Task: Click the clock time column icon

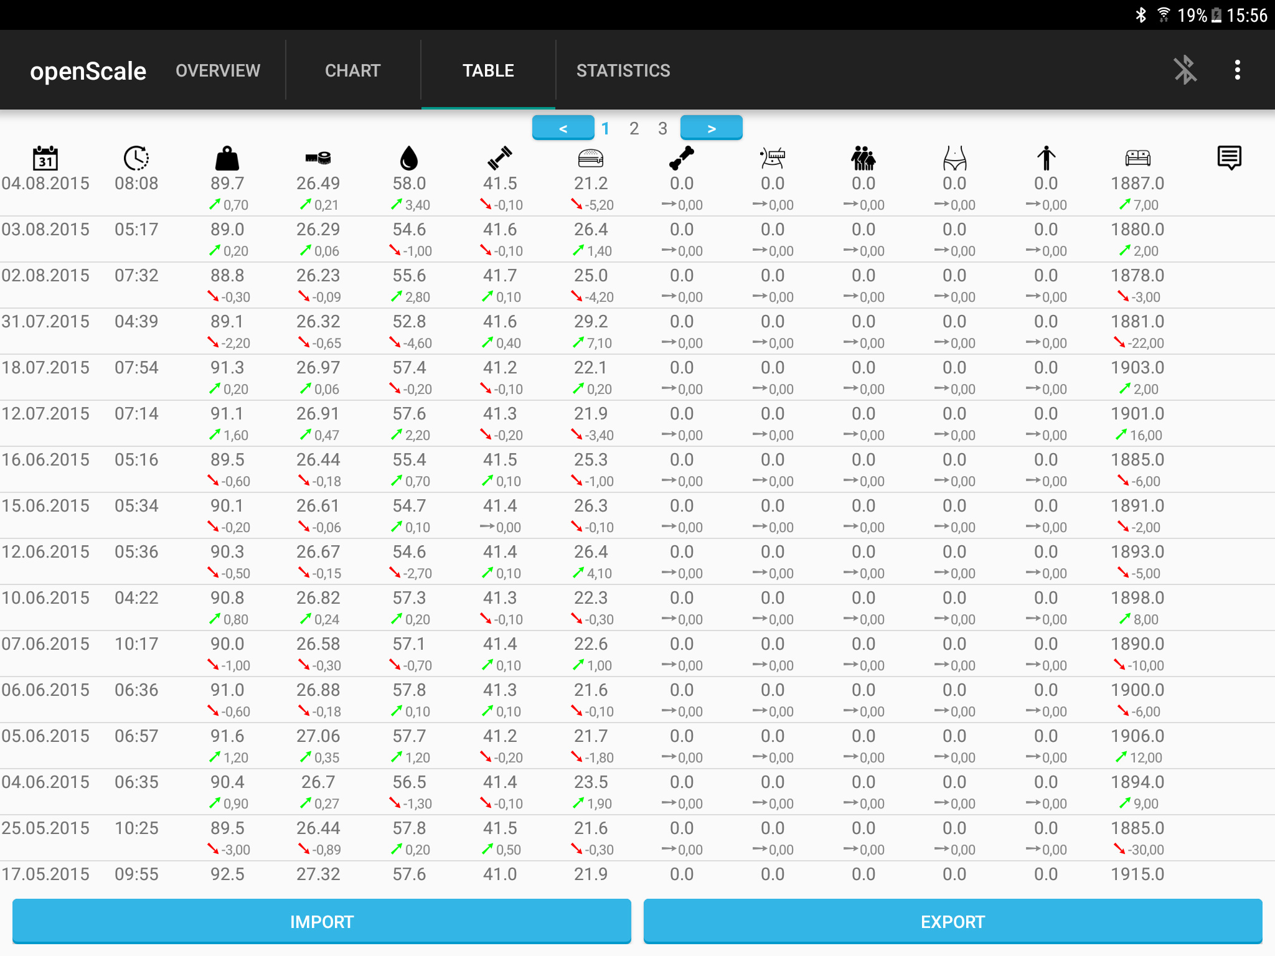Action: point(136,158)
